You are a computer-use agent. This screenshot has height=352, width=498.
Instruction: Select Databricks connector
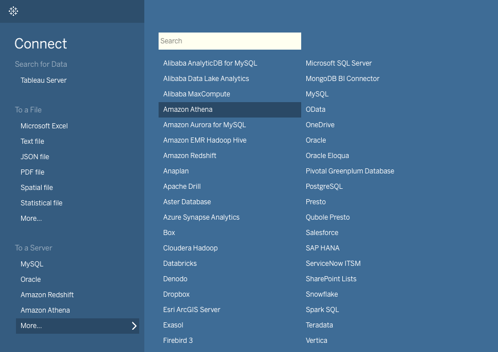click(x=180, y=264)
